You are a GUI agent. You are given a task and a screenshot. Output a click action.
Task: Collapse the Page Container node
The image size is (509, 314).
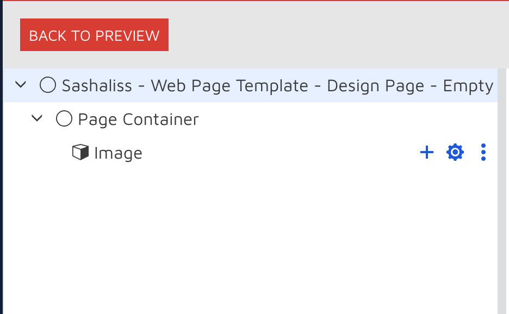[37, 118]
